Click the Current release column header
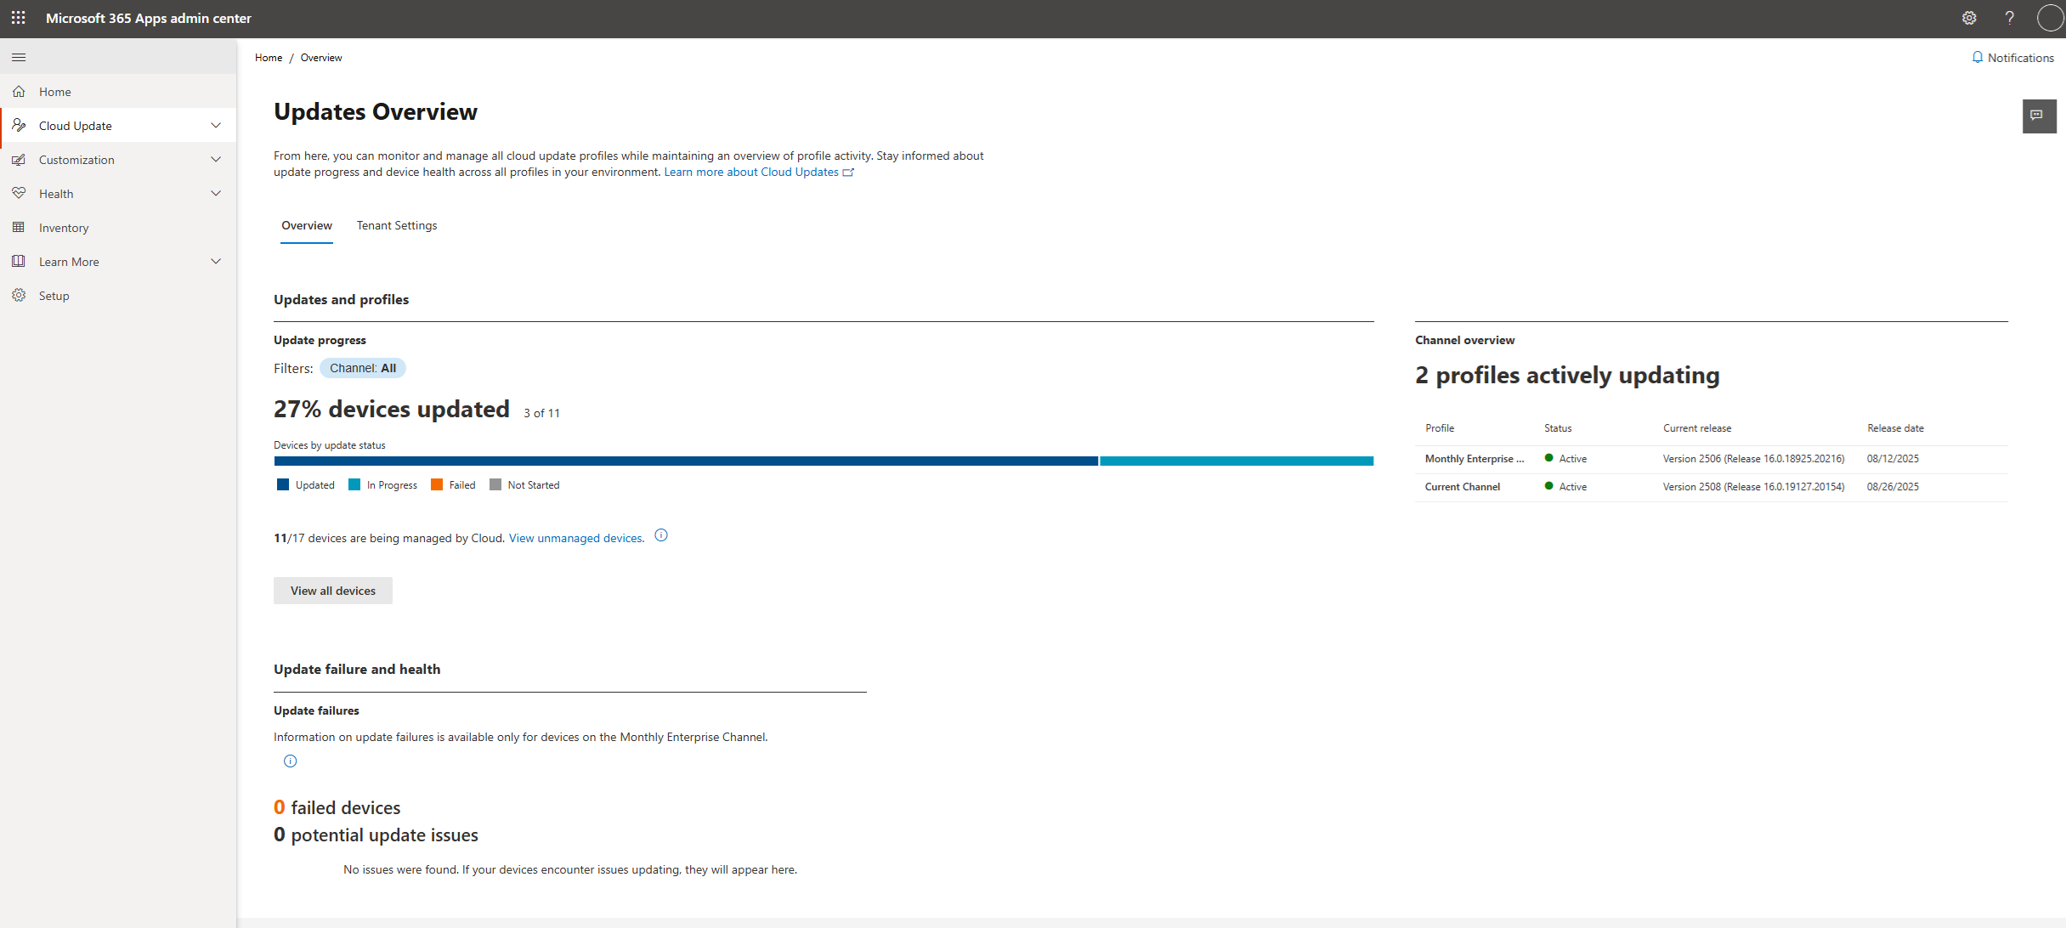The height and width of the screenshot is (928, 2066). [1697, 428]
